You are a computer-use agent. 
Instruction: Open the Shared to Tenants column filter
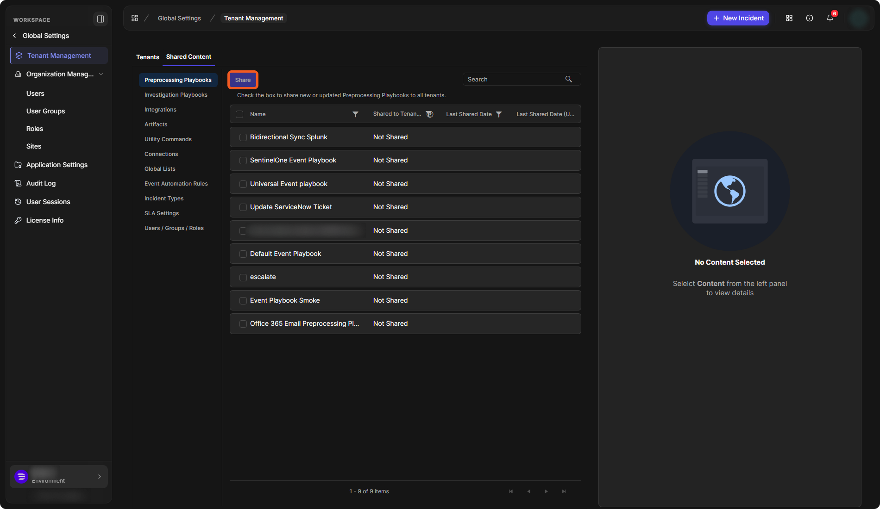tap(429, 114)
